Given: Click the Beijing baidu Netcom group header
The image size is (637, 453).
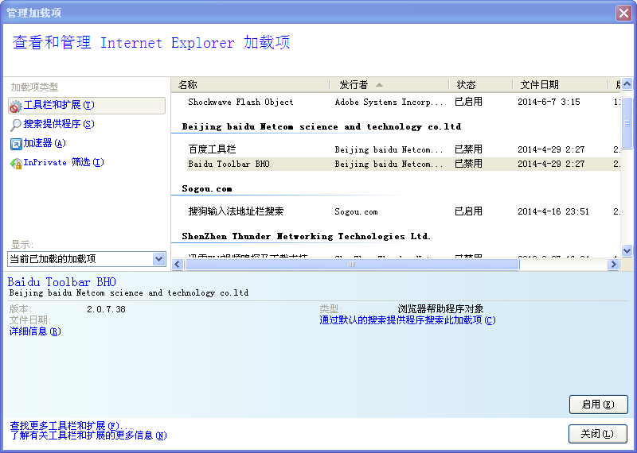Looking at the screenshot, I should click(x=322, y=126).
